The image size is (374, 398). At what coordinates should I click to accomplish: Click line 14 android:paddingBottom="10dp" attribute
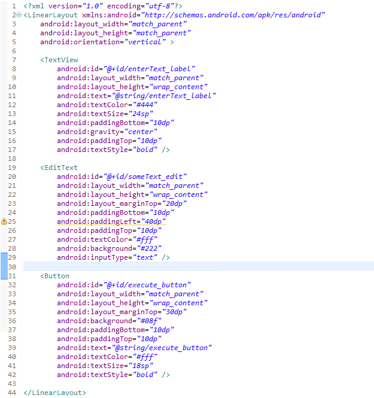(x=115, y=123)
